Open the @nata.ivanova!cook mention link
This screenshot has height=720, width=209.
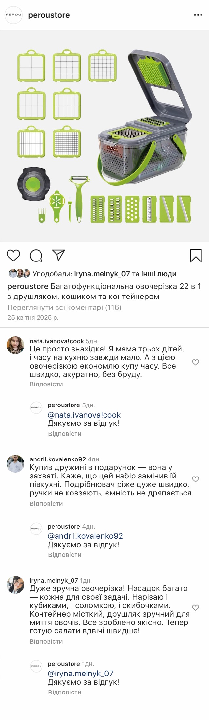pyautogui.click(x=84, y=415)
